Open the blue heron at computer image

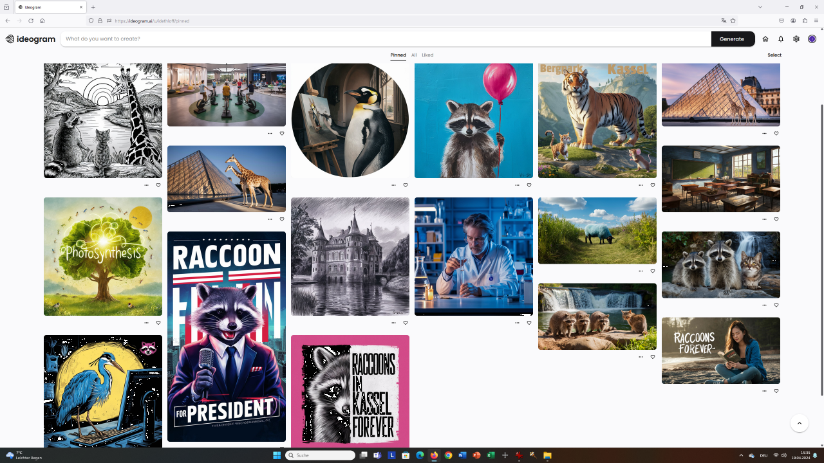tap(103, 391)
